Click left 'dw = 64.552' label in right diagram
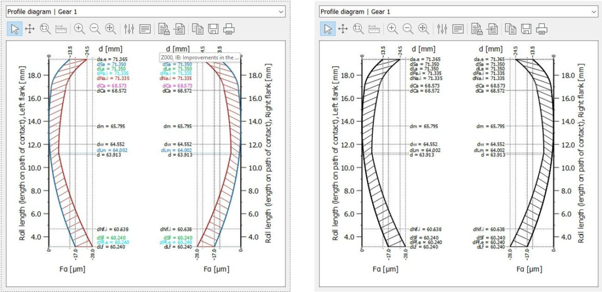Image resolution: width=602 pixels, height=292 pixels. pyautogui.click(x=423, y=144)
